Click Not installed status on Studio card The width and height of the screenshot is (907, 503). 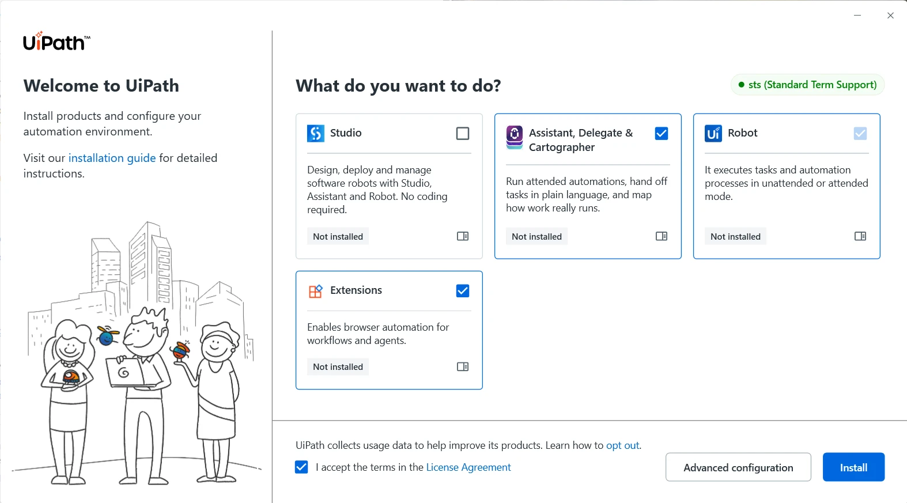[x=338, y=237]
